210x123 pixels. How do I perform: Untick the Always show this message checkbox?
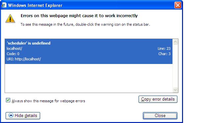(x=8, y=100)
